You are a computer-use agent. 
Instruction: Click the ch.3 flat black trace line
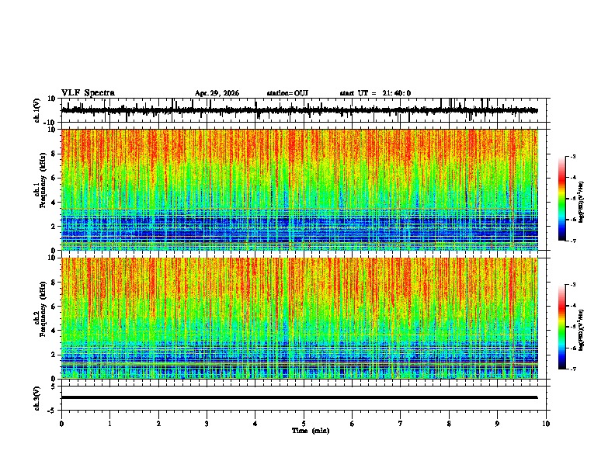[x=300, y=397]
